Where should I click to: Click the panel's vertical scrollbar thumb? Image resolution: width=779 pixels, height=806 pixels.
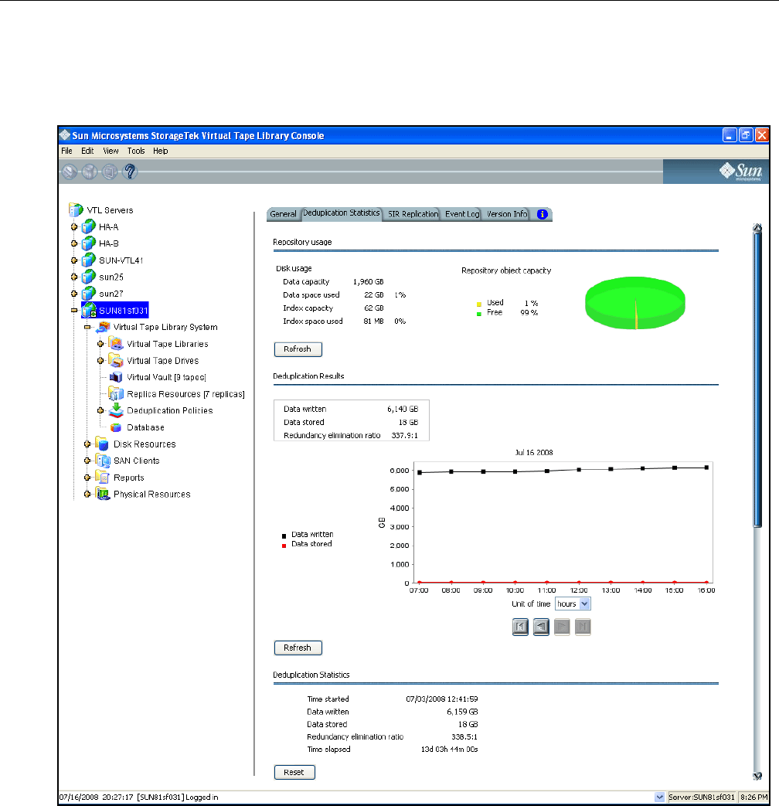pyautogui.click(x=757, y=379)
